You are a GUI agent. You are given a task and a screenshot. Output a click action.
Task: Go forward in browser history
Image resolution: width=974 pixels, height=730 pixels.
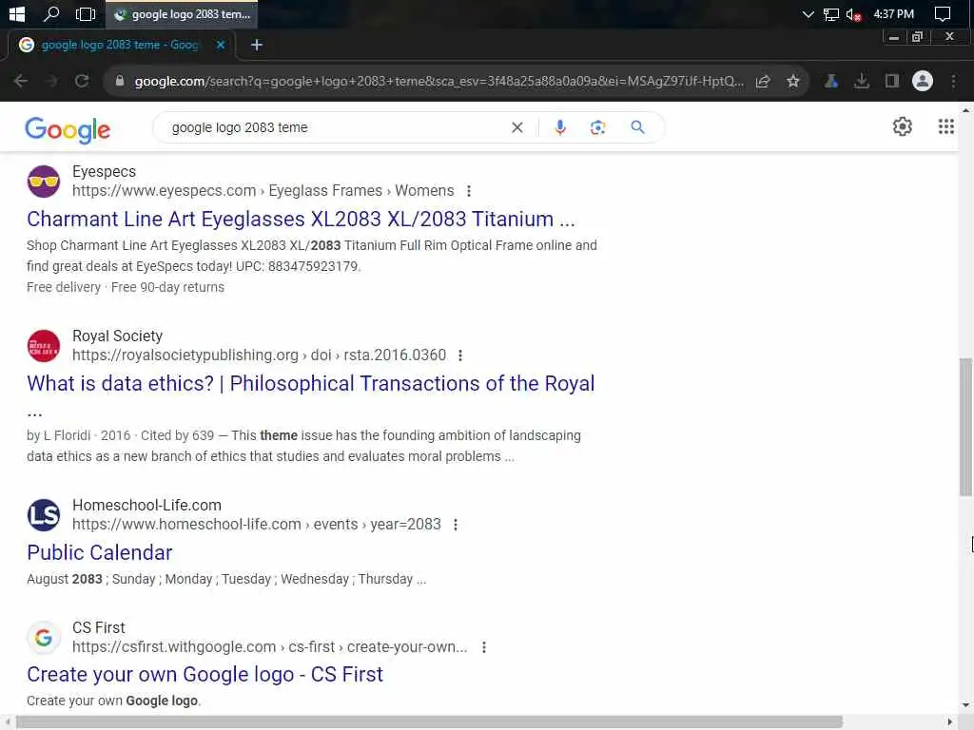(51, 81)
